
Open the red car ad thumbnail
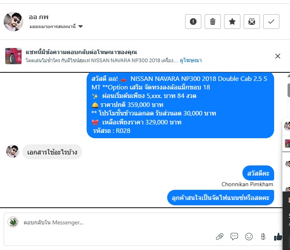[x=13, y=56]
